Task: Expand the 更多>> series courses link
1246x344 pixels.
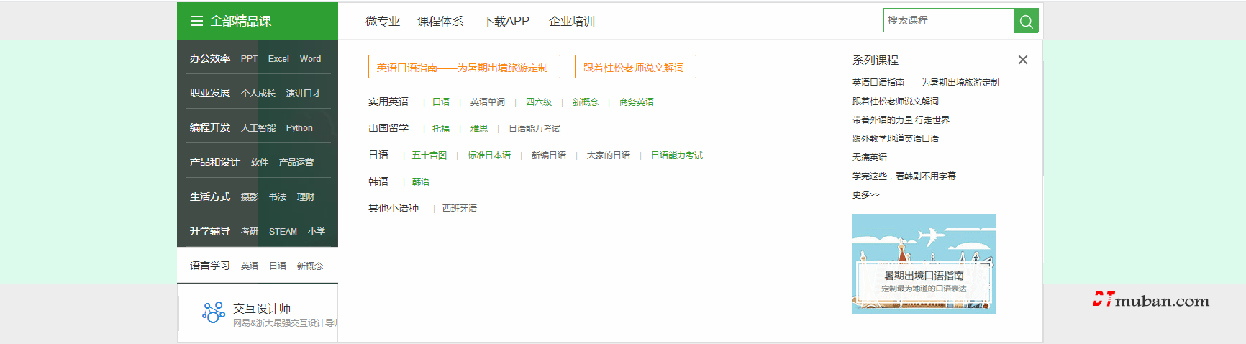Action: [865, 194]
